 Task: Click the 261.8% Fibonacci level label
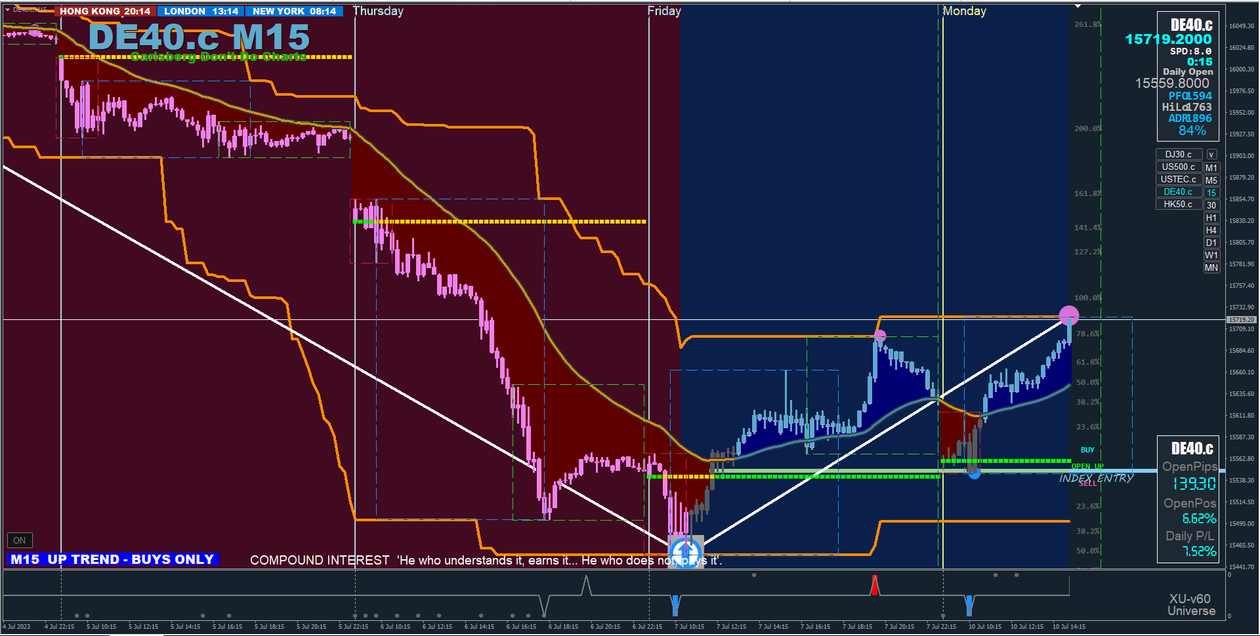point(1087,24)
